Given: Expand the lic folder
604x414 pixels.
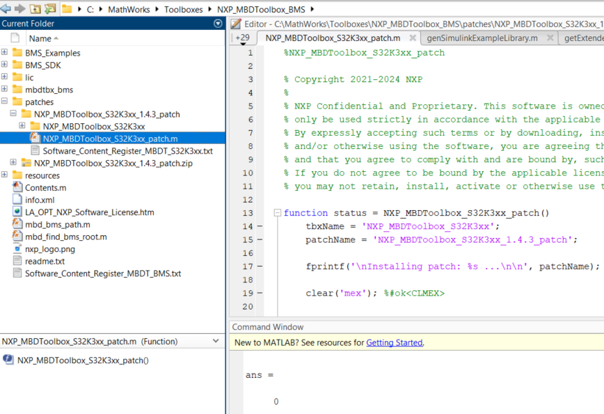Looking at the screenshot, I should tap(4, 77).
